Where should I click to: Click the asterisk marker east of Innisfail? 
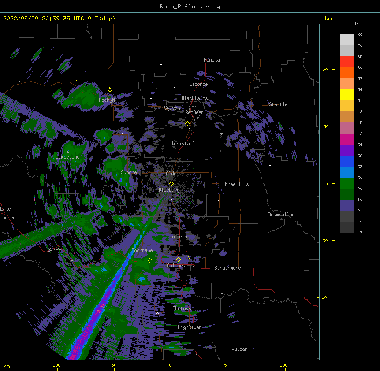click(221, 134)
